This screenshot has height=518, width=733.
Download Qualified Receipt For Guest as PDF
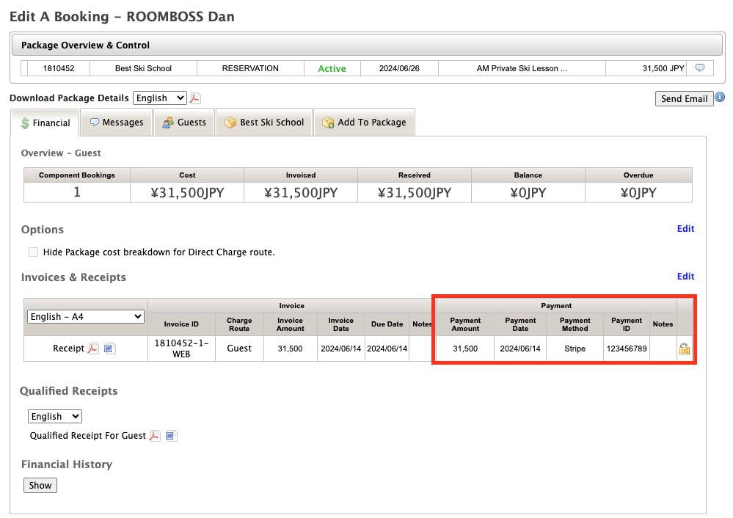pyautogui.click(x=155, y=436)
